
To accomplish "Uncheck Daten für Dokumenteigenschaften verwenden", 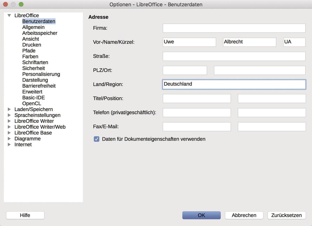I will [x=97, y=139].
